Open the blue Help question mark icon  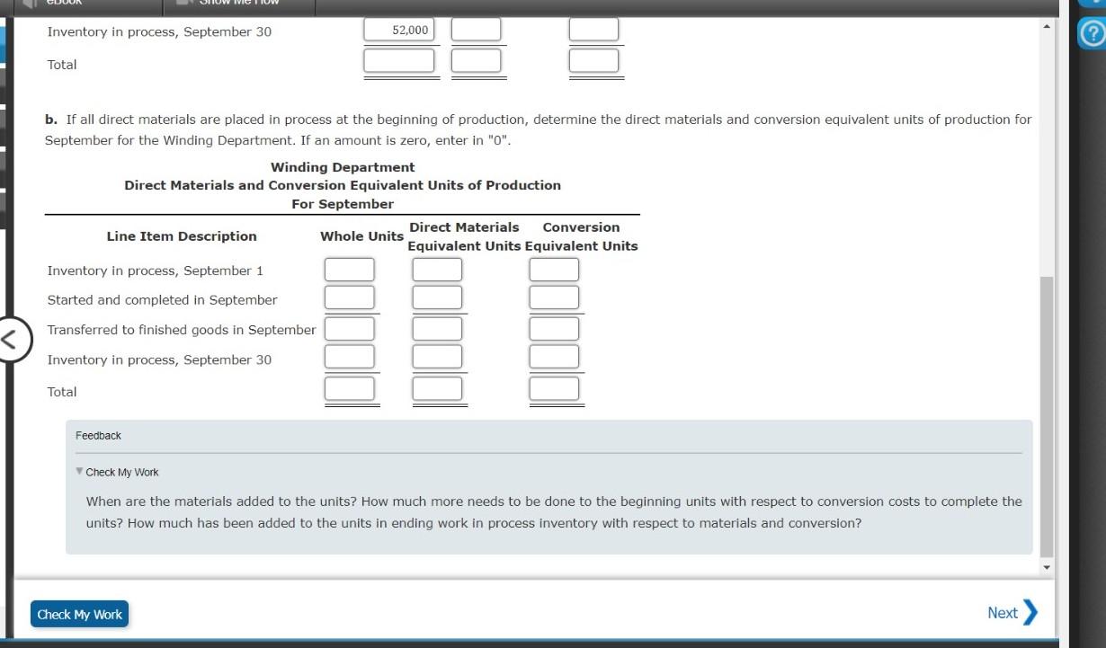pos(1091,33)
